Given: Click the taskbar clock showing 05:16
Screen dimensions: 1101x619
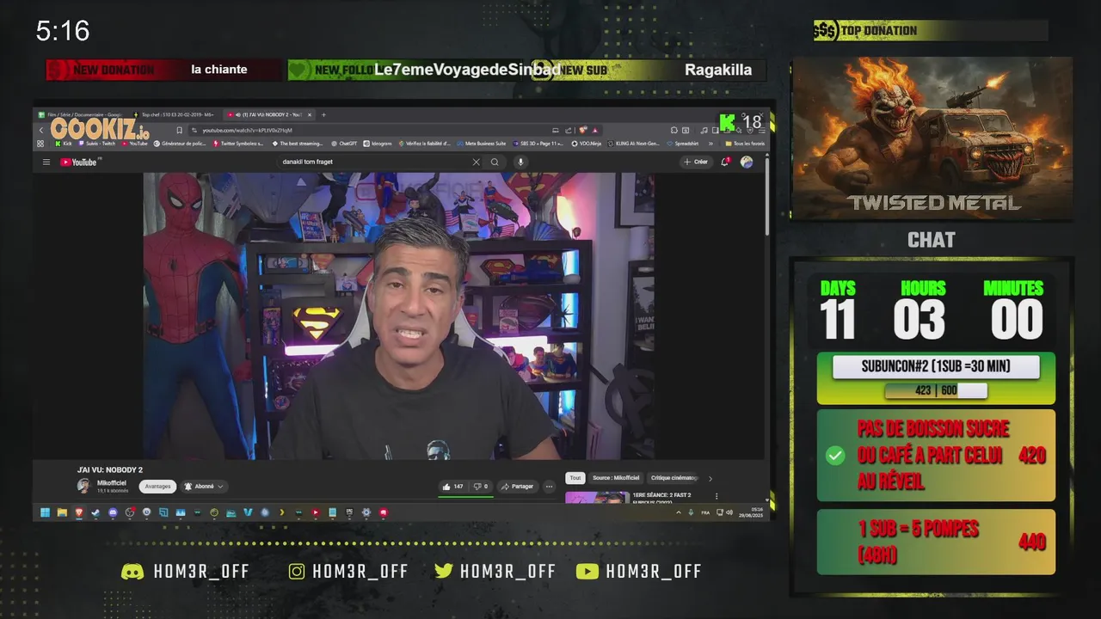Looking at the screenshot, I should [x=757, y=512].
